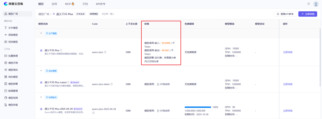This screenshot has height=119, width=322.
Task: Open the user avatar menu
Action: point(316,4)
